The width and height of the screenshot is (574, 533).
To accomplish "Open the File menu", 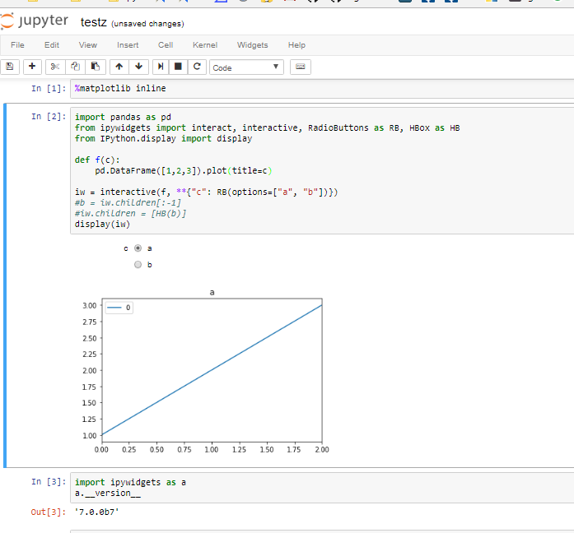I will 17,45.
